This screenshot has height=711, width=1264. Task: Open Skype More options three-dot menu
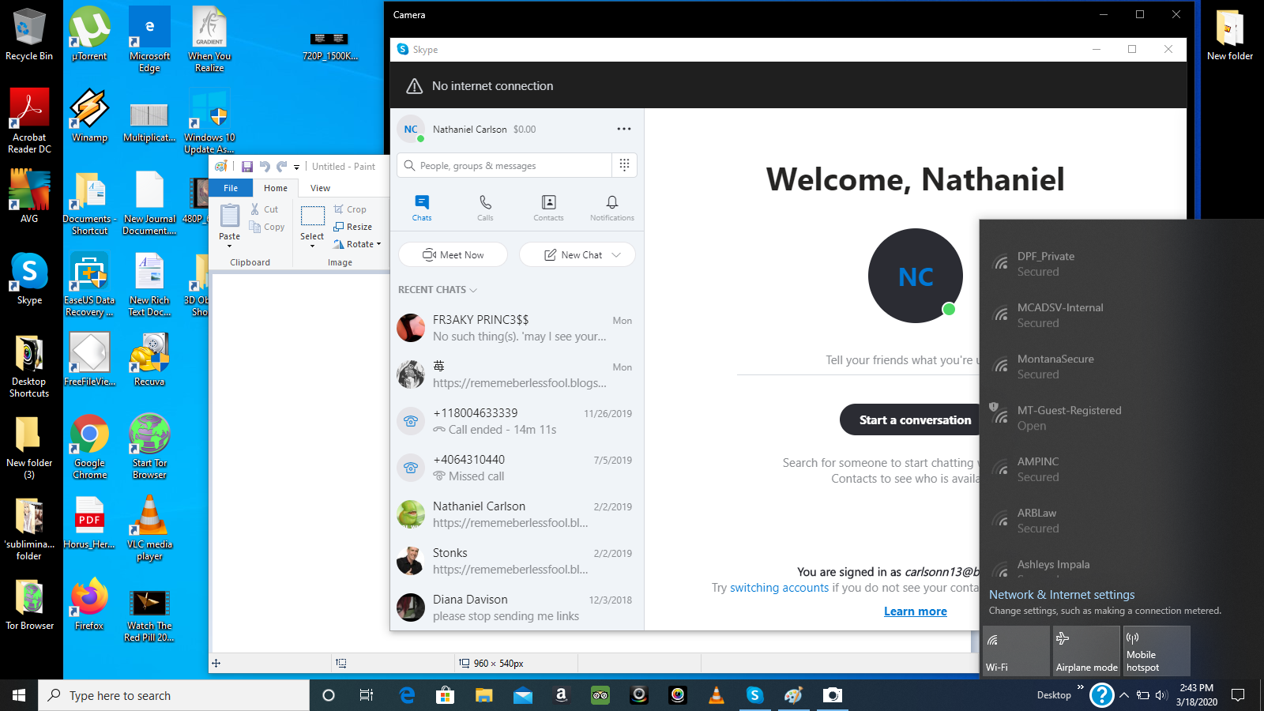tap(624, 129)
